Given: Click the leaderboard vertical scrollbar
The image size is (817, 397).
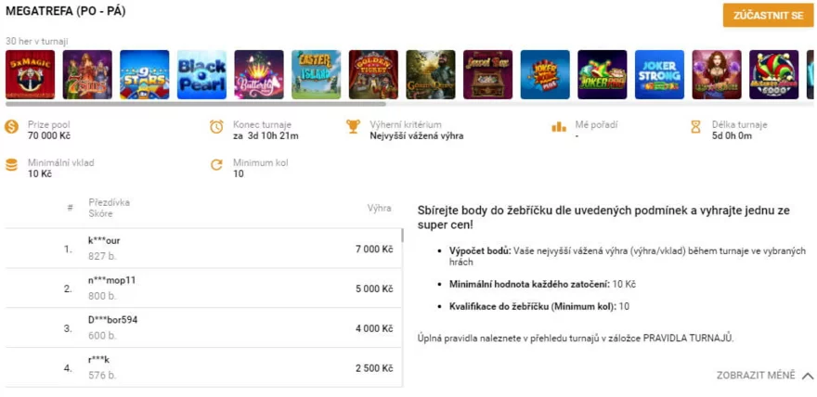Looking at the screenshot, I should click(402, 236).
